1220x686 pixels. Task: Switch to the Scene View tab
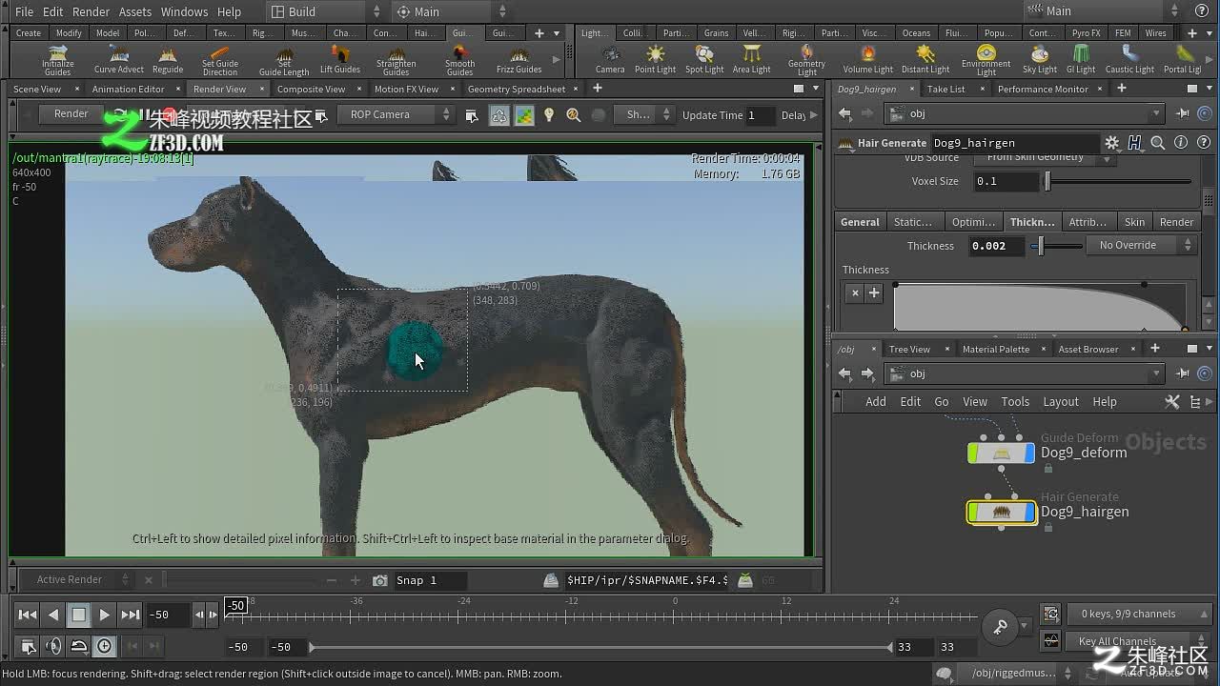coord(37,89)
